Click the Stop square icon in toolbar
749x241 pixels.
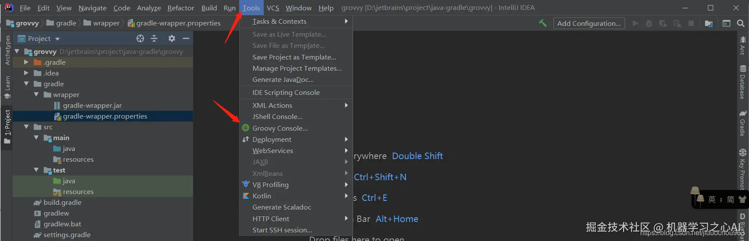[x=691, y=23]
